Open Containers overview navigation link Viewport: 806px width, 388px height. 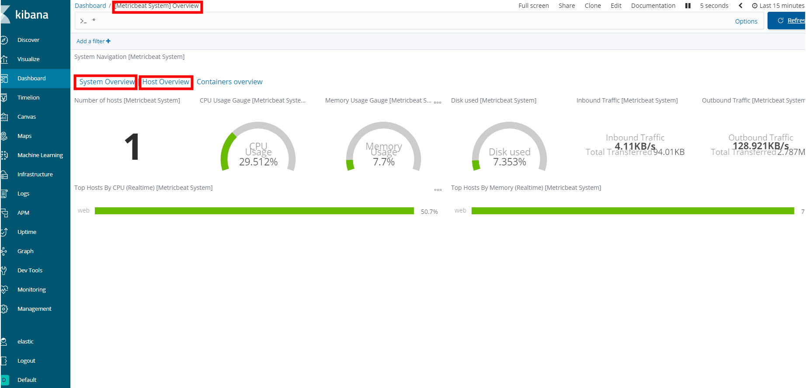click(229, 82)
